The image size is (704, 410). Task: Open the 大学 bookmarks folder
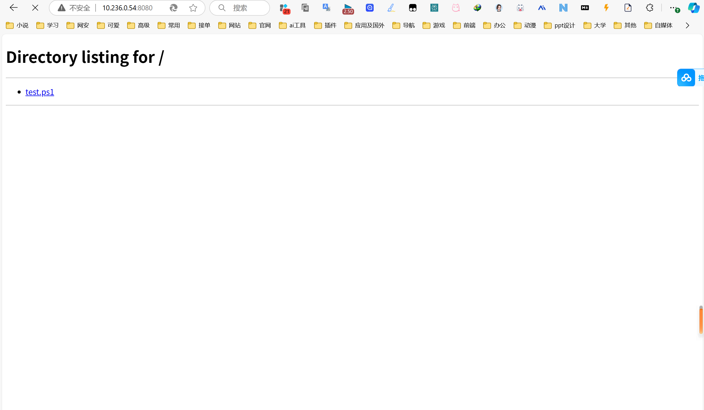click(595, 25)
